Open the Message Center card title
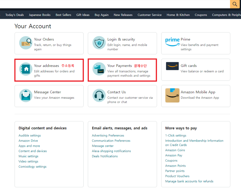This screenshot has height=193, width=241. 47,92
